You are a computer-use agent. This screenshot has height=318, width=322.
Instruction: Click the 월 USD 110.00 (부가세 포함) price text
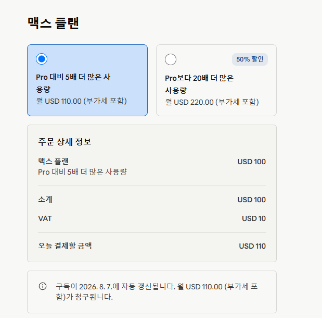(x=81, y=101)
